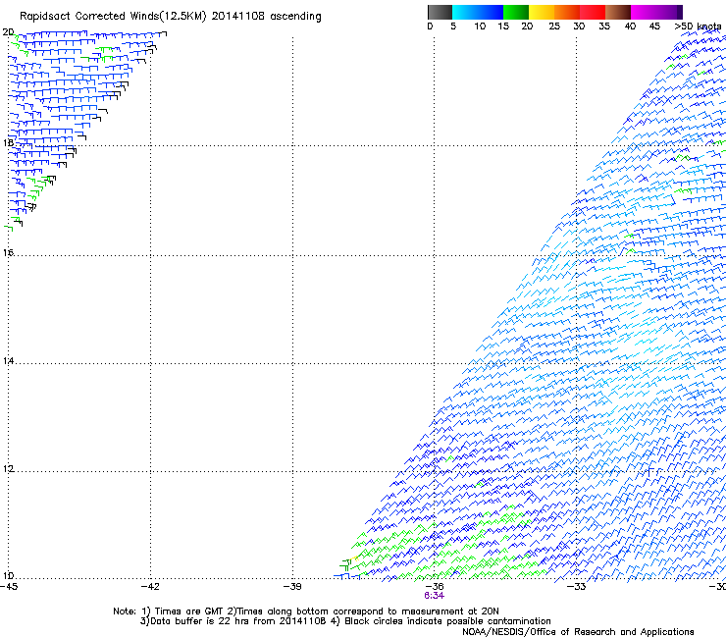The height and width of the screenshot is (638, 726).
Task: Click the longitude '-36' axis label
Action: click(435, 587)
